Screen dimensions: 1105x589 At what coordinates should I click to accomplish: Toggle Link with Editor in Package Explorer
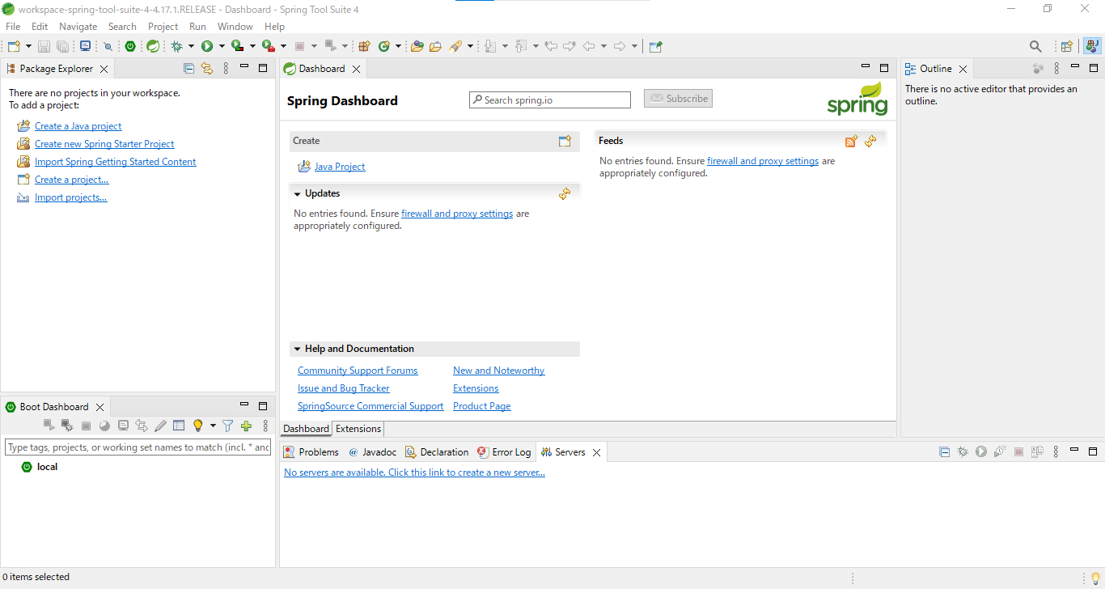pos(207,69)
